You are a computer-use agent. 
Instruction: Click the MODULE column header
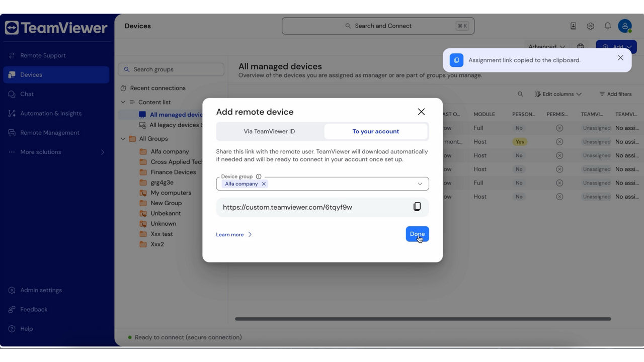(484, 114)
